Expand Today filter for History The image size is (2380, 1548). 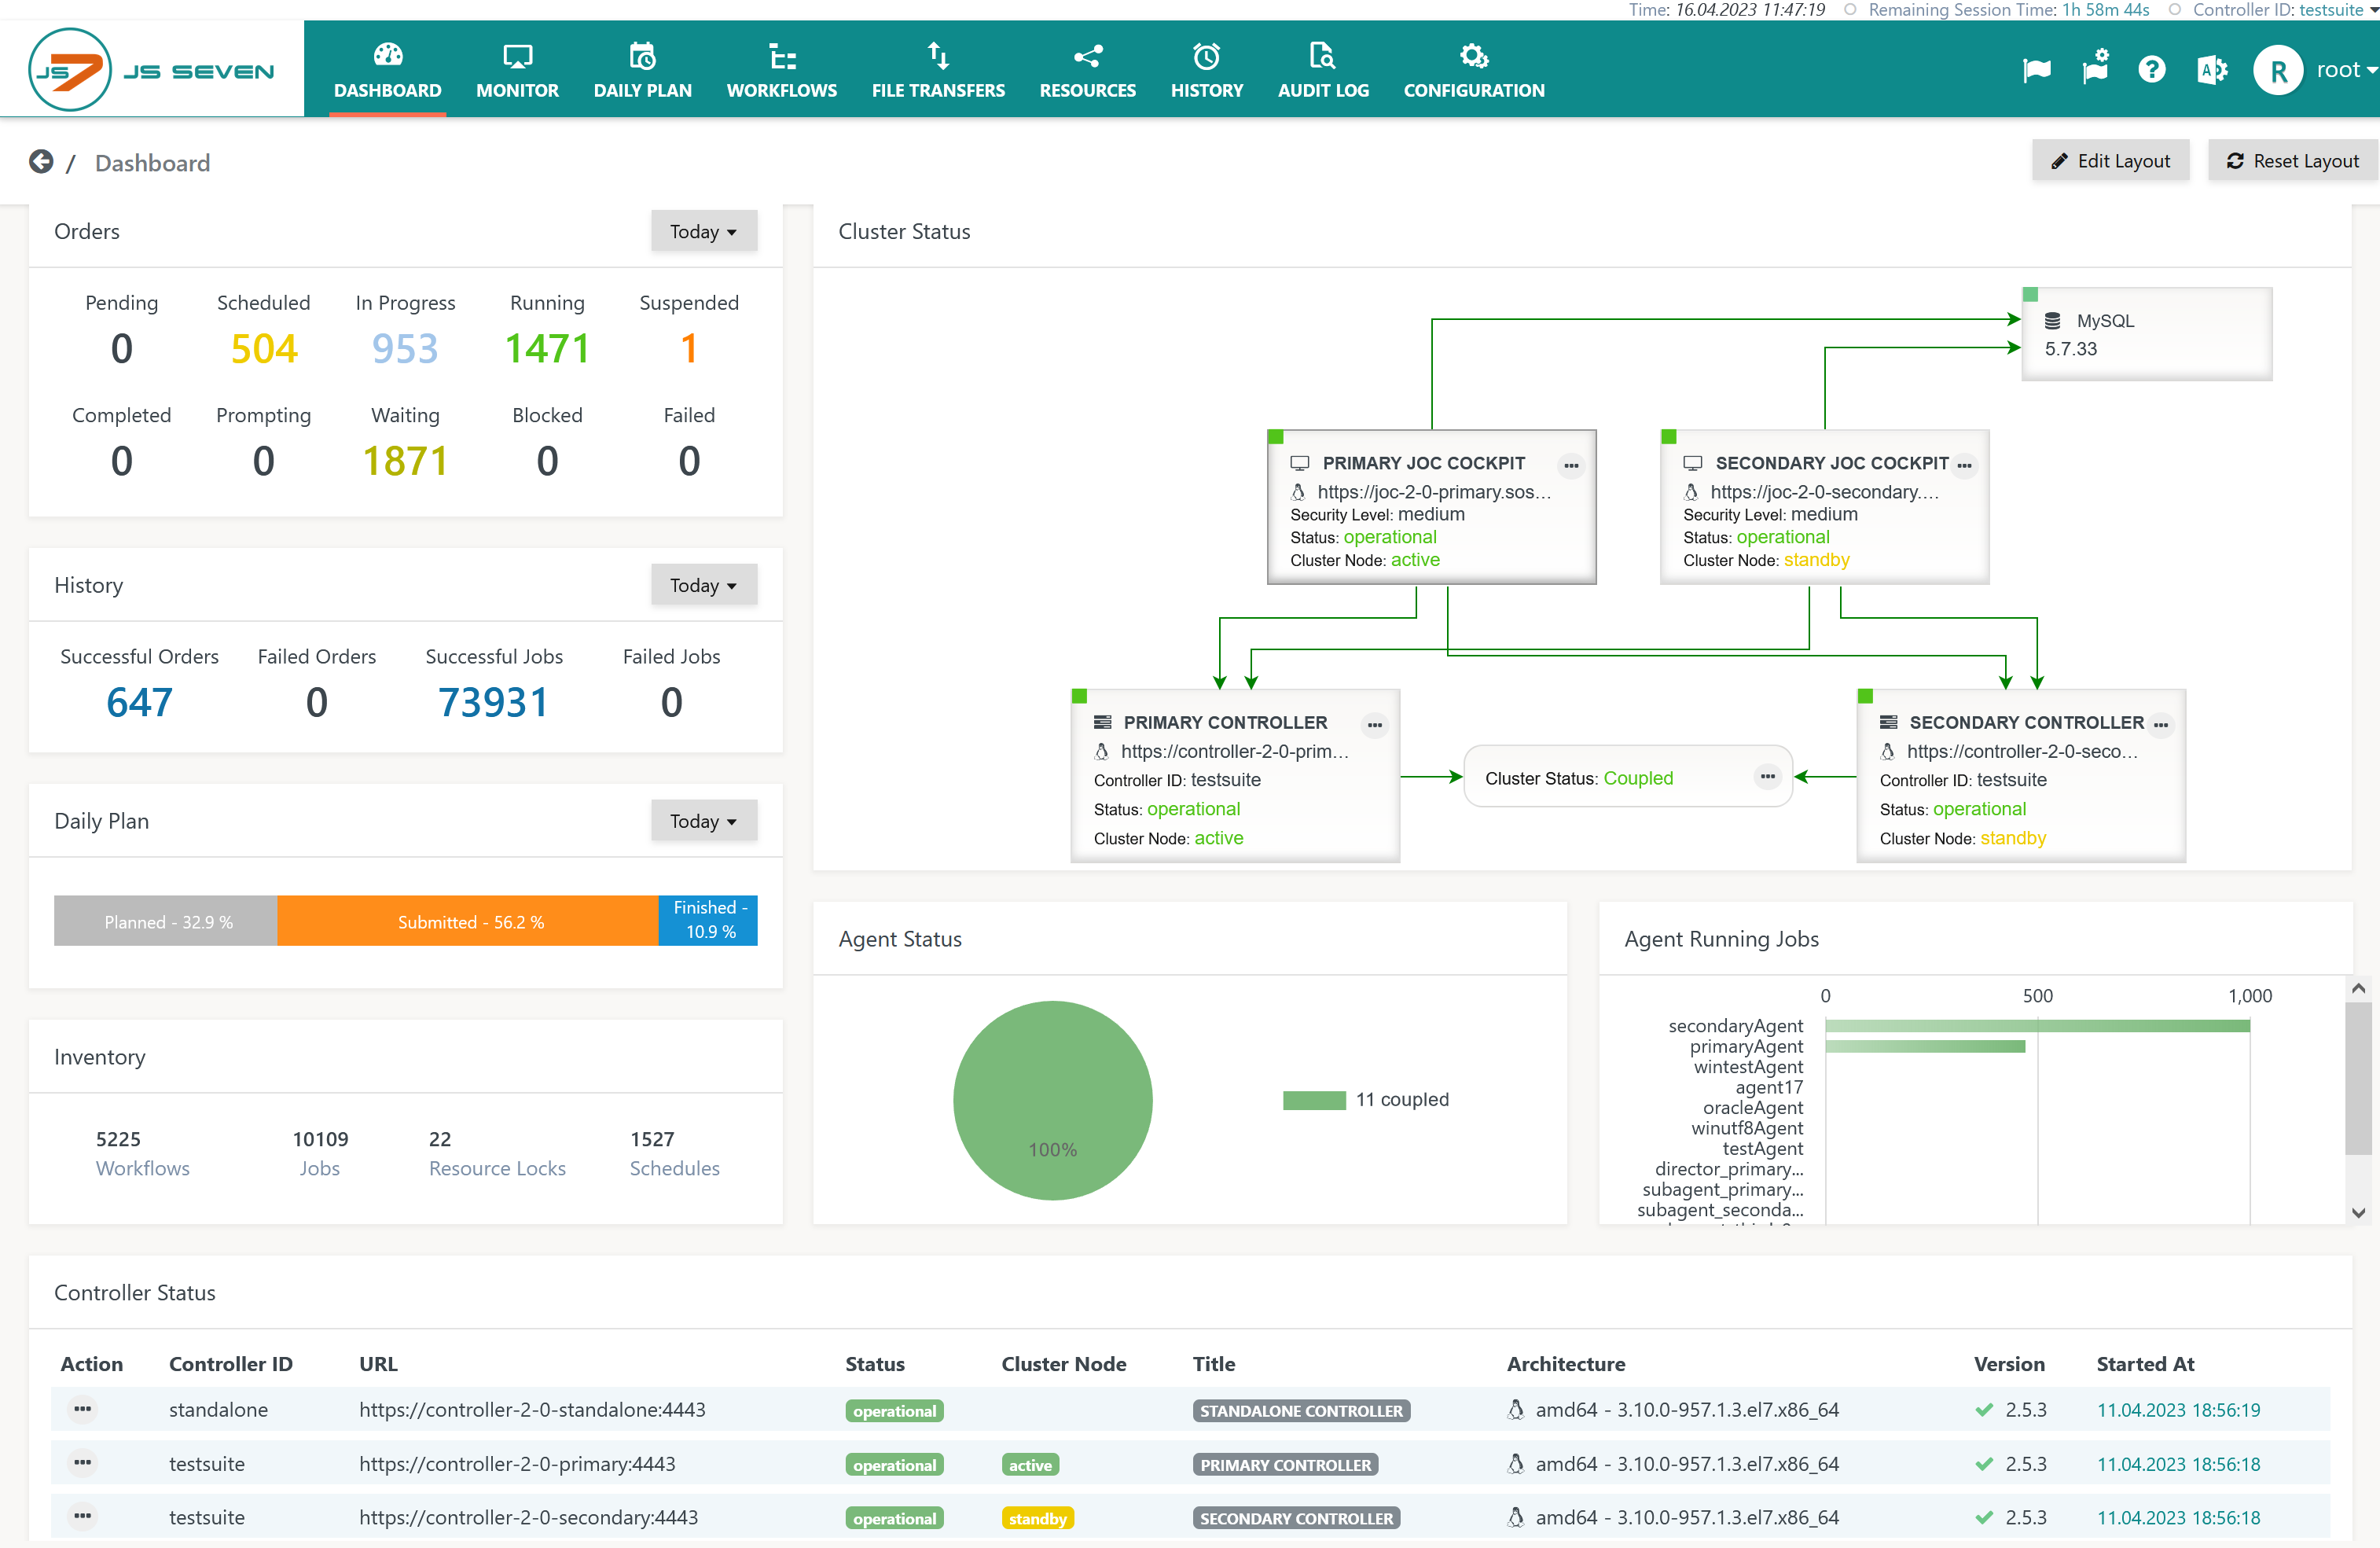(703, 585)
